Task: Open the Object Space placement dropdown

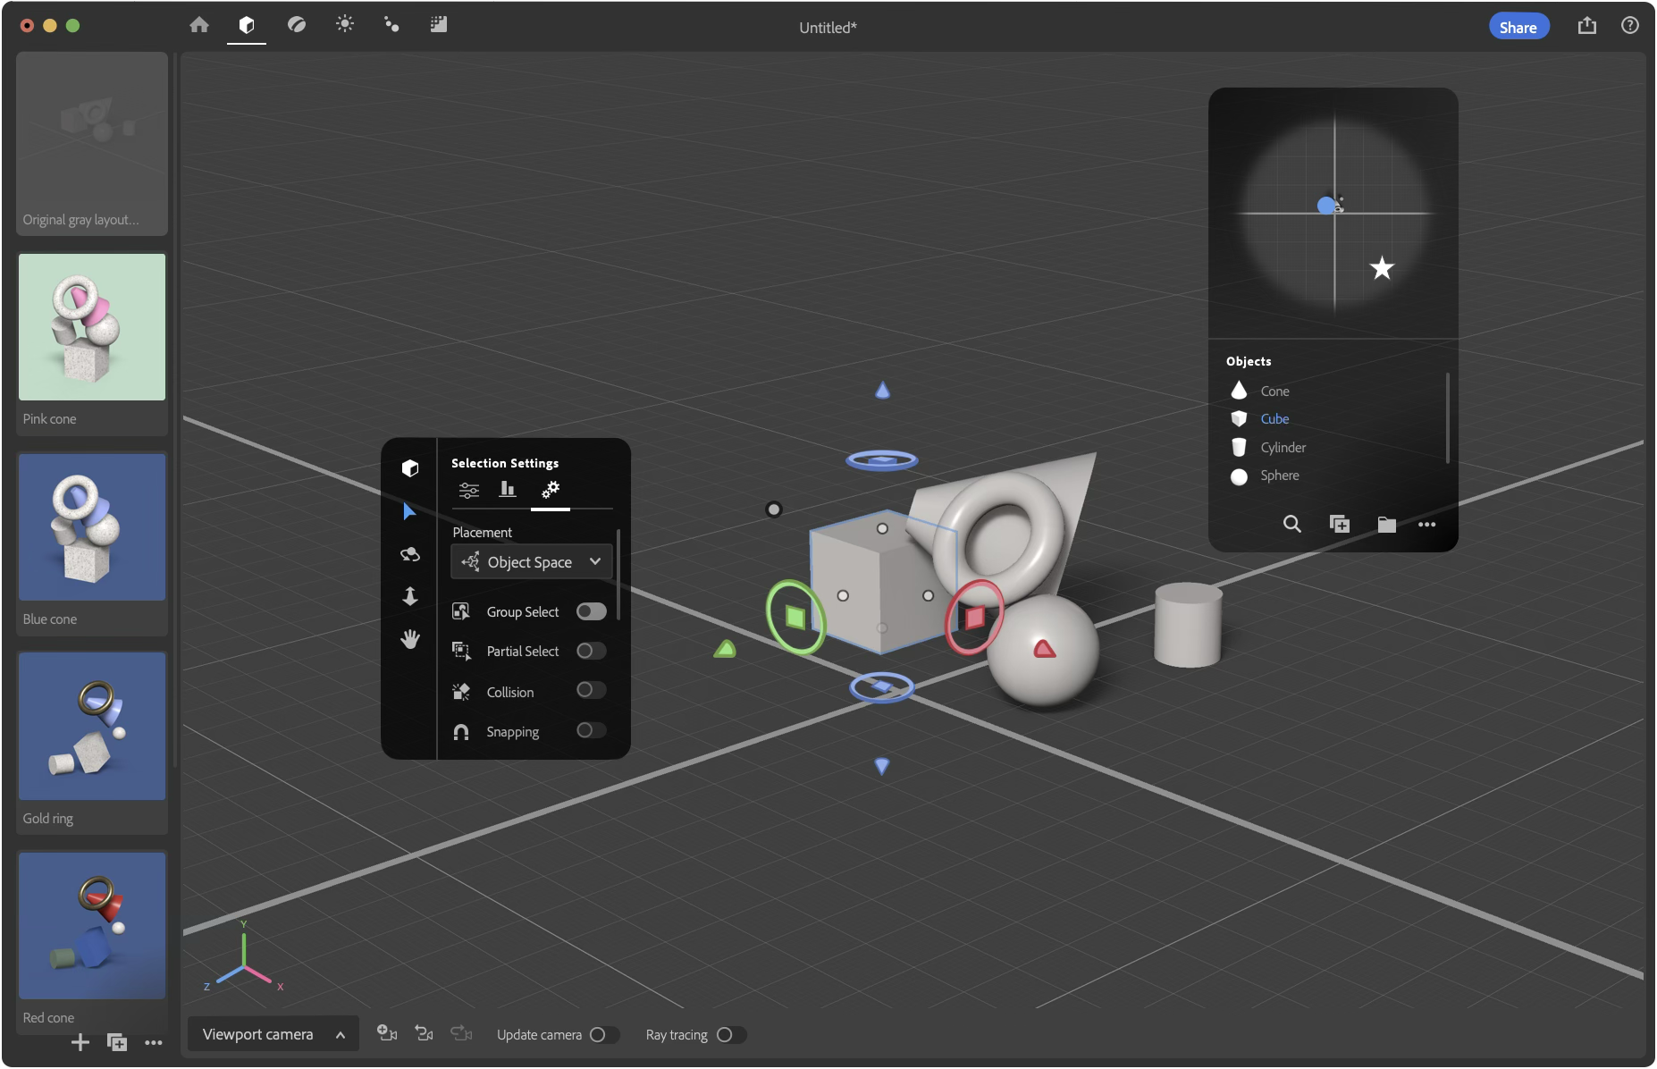Action: coord(531,562)
